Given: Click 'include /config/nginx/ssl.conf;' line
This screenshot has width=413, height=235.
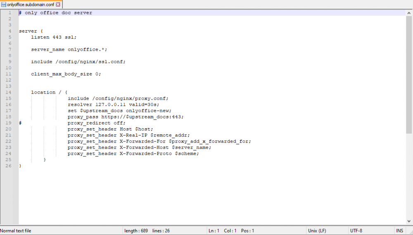Looking at the screenshot, I should tap(78, 62).
